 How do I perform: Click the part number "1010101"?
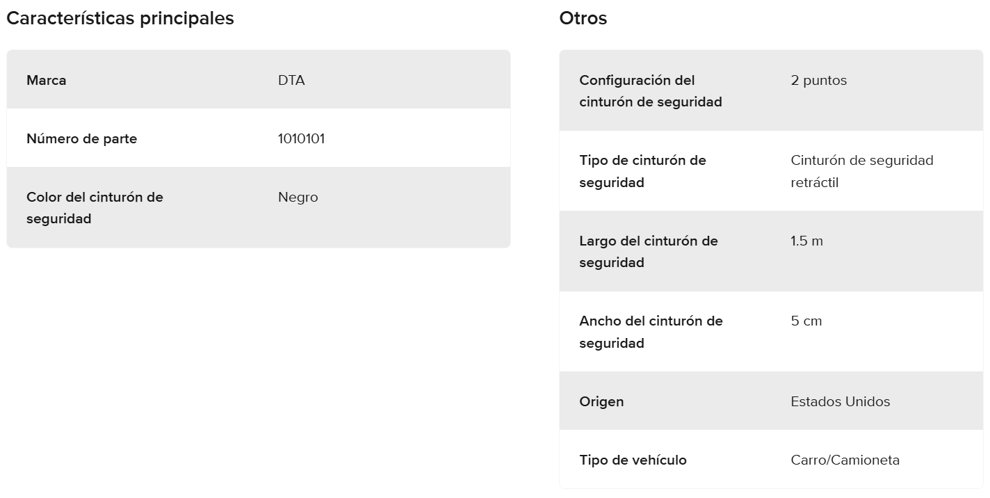(301, 138)
